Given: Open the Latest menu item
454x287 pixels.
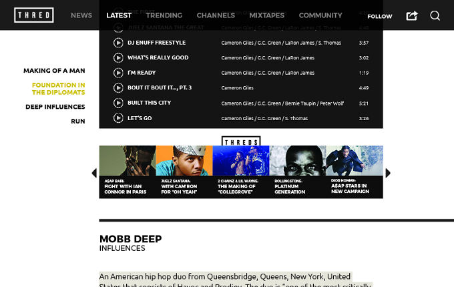Looking at the screenshot, I should 119,15.
